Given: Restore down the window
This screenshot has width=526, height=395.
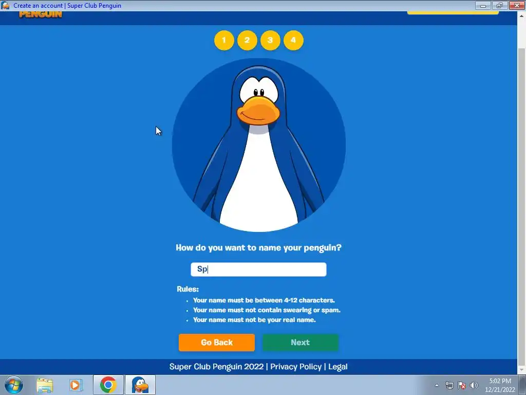Looking at the screenshot, I should 500,5.
